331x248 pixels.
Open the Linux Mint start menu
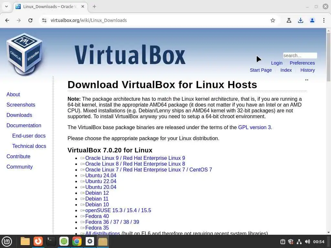coord(7,242)
